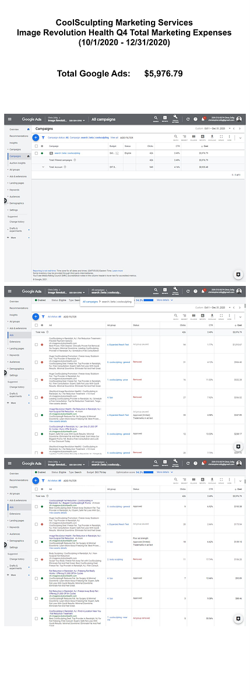
Task: Click the Reports icon in All campaigns header
Action: click(x=166, y=119)
